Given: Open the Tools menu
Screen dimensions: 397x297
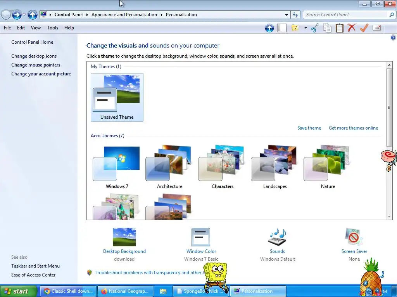Looking at the screenshot, I should [x=52, y=28].
